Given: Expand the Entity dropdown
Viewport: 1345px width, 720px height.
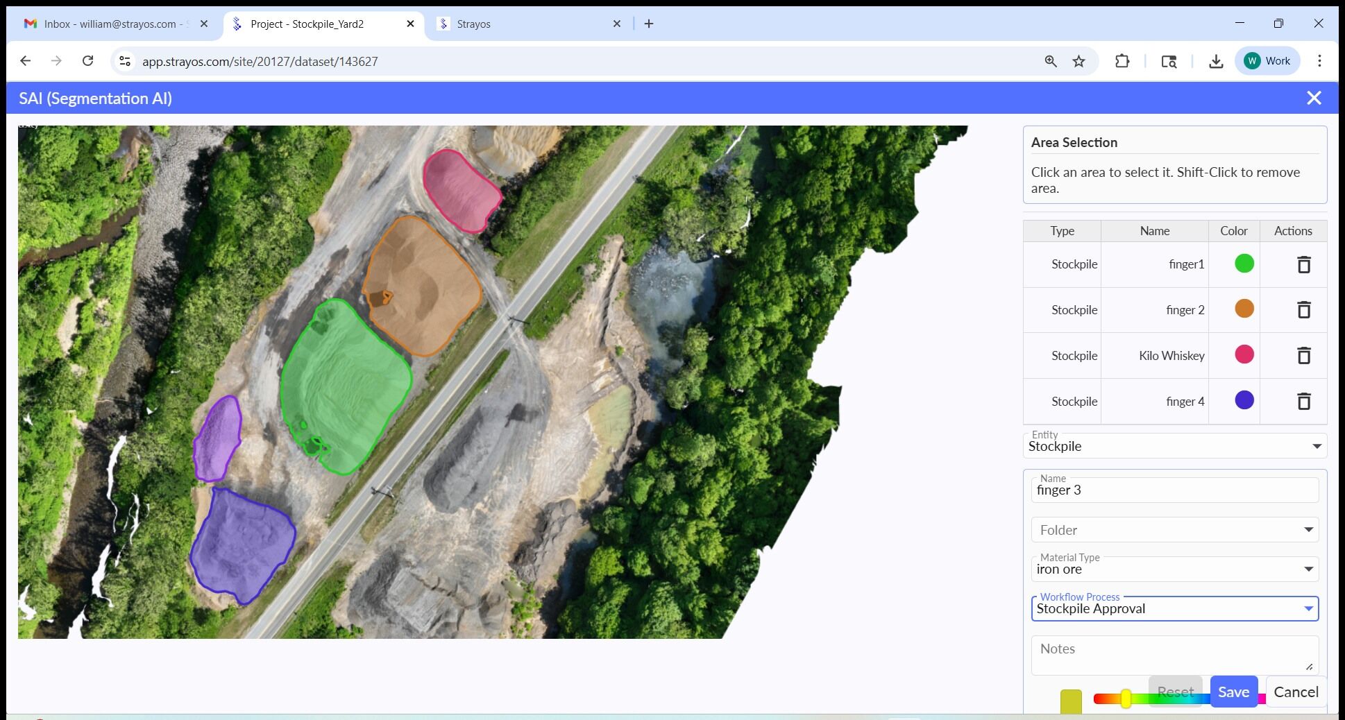Looking at the screenshot, I should (1175, 446).
